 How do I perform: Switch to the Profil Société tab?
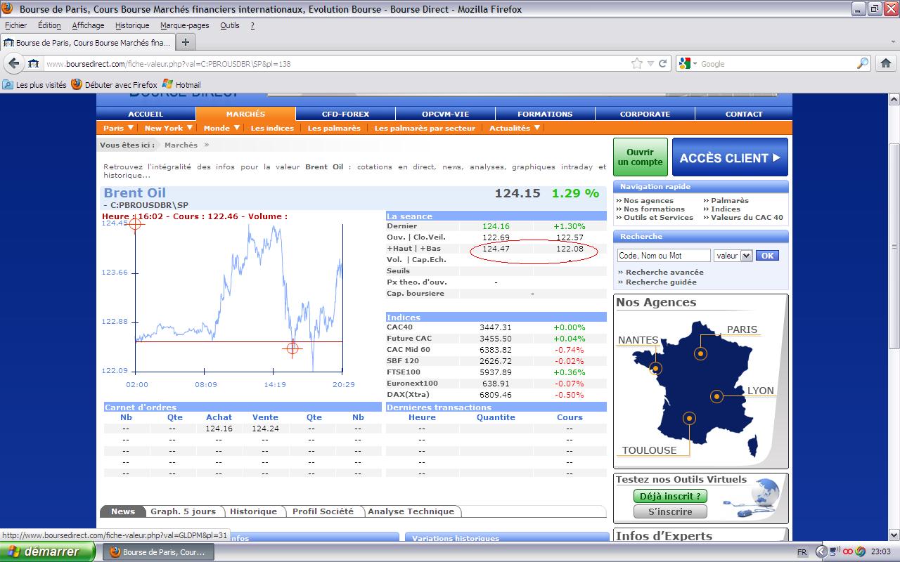tap(323, 511)
